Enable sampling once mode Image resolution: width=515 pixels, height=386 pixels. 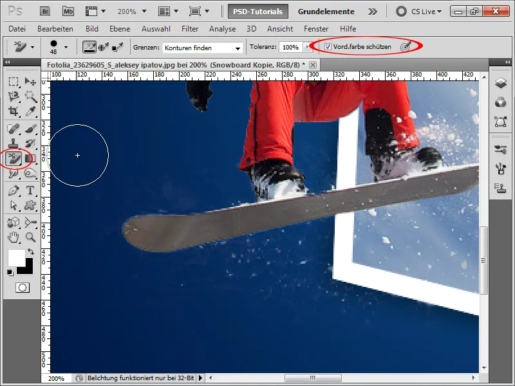click(104, 47)
